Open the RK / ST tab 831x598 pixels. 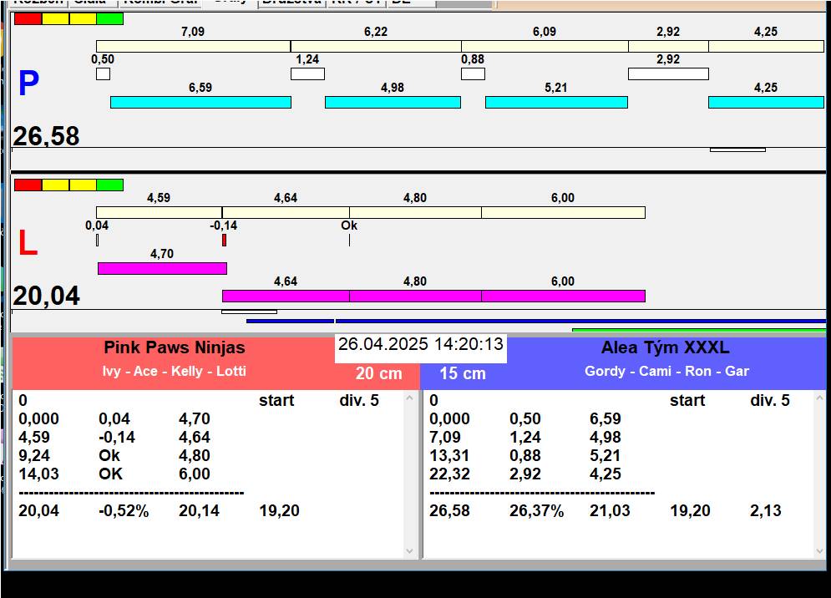click(357, 3)
